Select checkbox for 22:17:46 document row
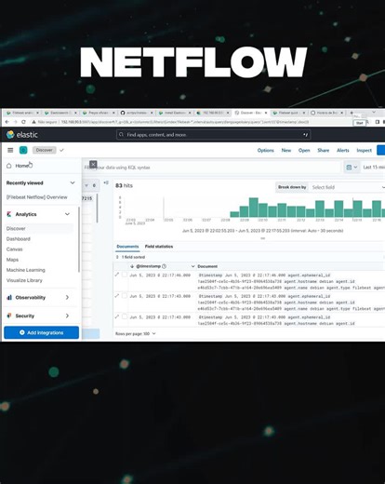This screenshot has width=385, height=484. (125, 275)
